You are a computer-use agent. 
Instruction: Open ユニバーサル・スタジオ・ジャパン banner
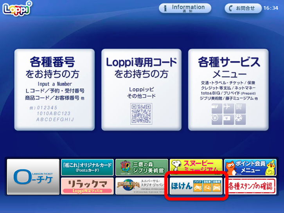point(142,186)
